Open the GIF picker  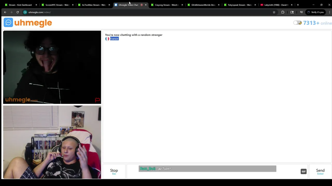coord(303,171)
